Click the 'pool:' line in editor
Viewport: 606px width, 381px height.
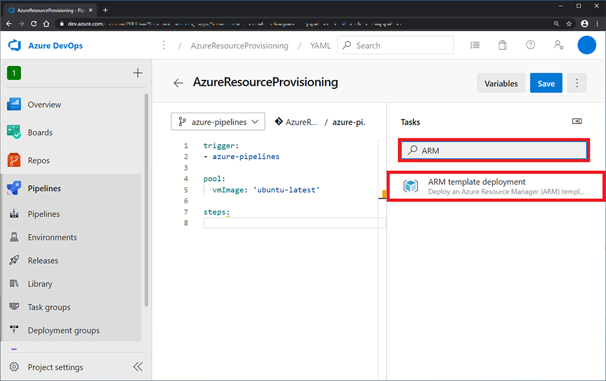click(x=214, y=179)
